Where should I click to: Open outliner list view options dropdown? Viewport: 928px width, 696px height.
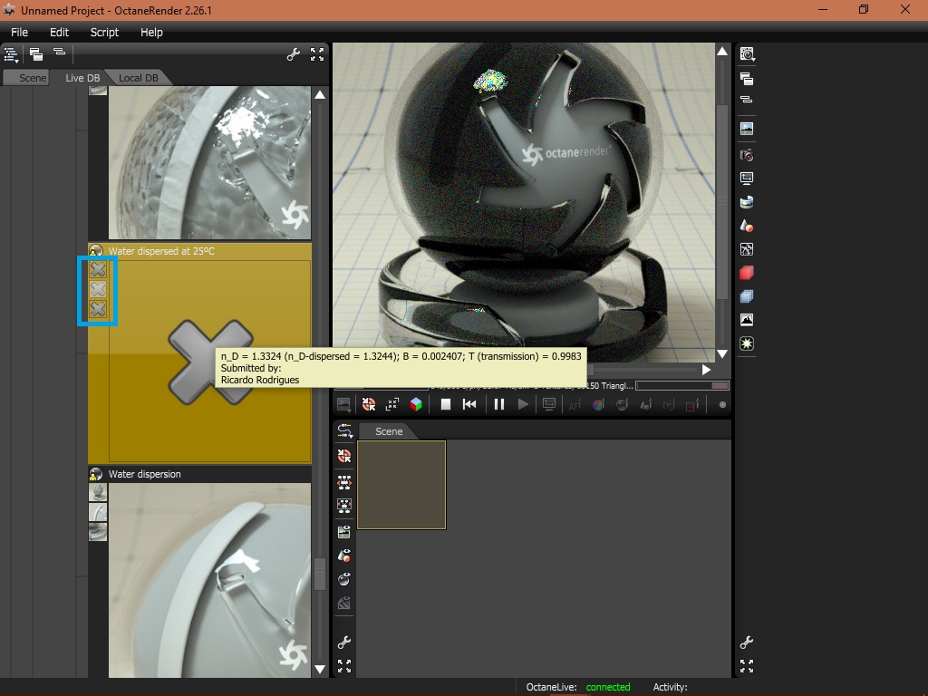[x=11, y=55]
